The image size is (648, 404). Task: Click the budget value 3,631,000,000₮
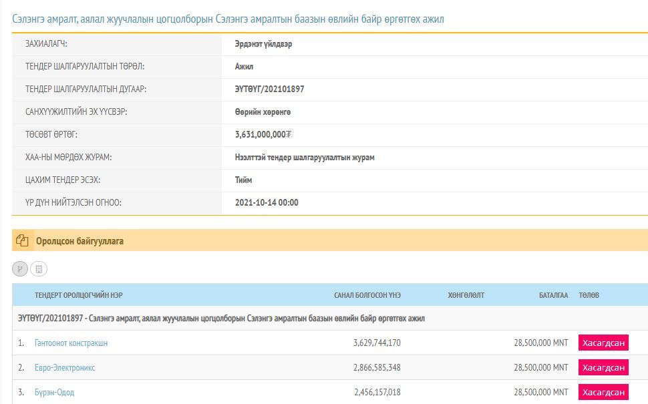coord(263,134)
